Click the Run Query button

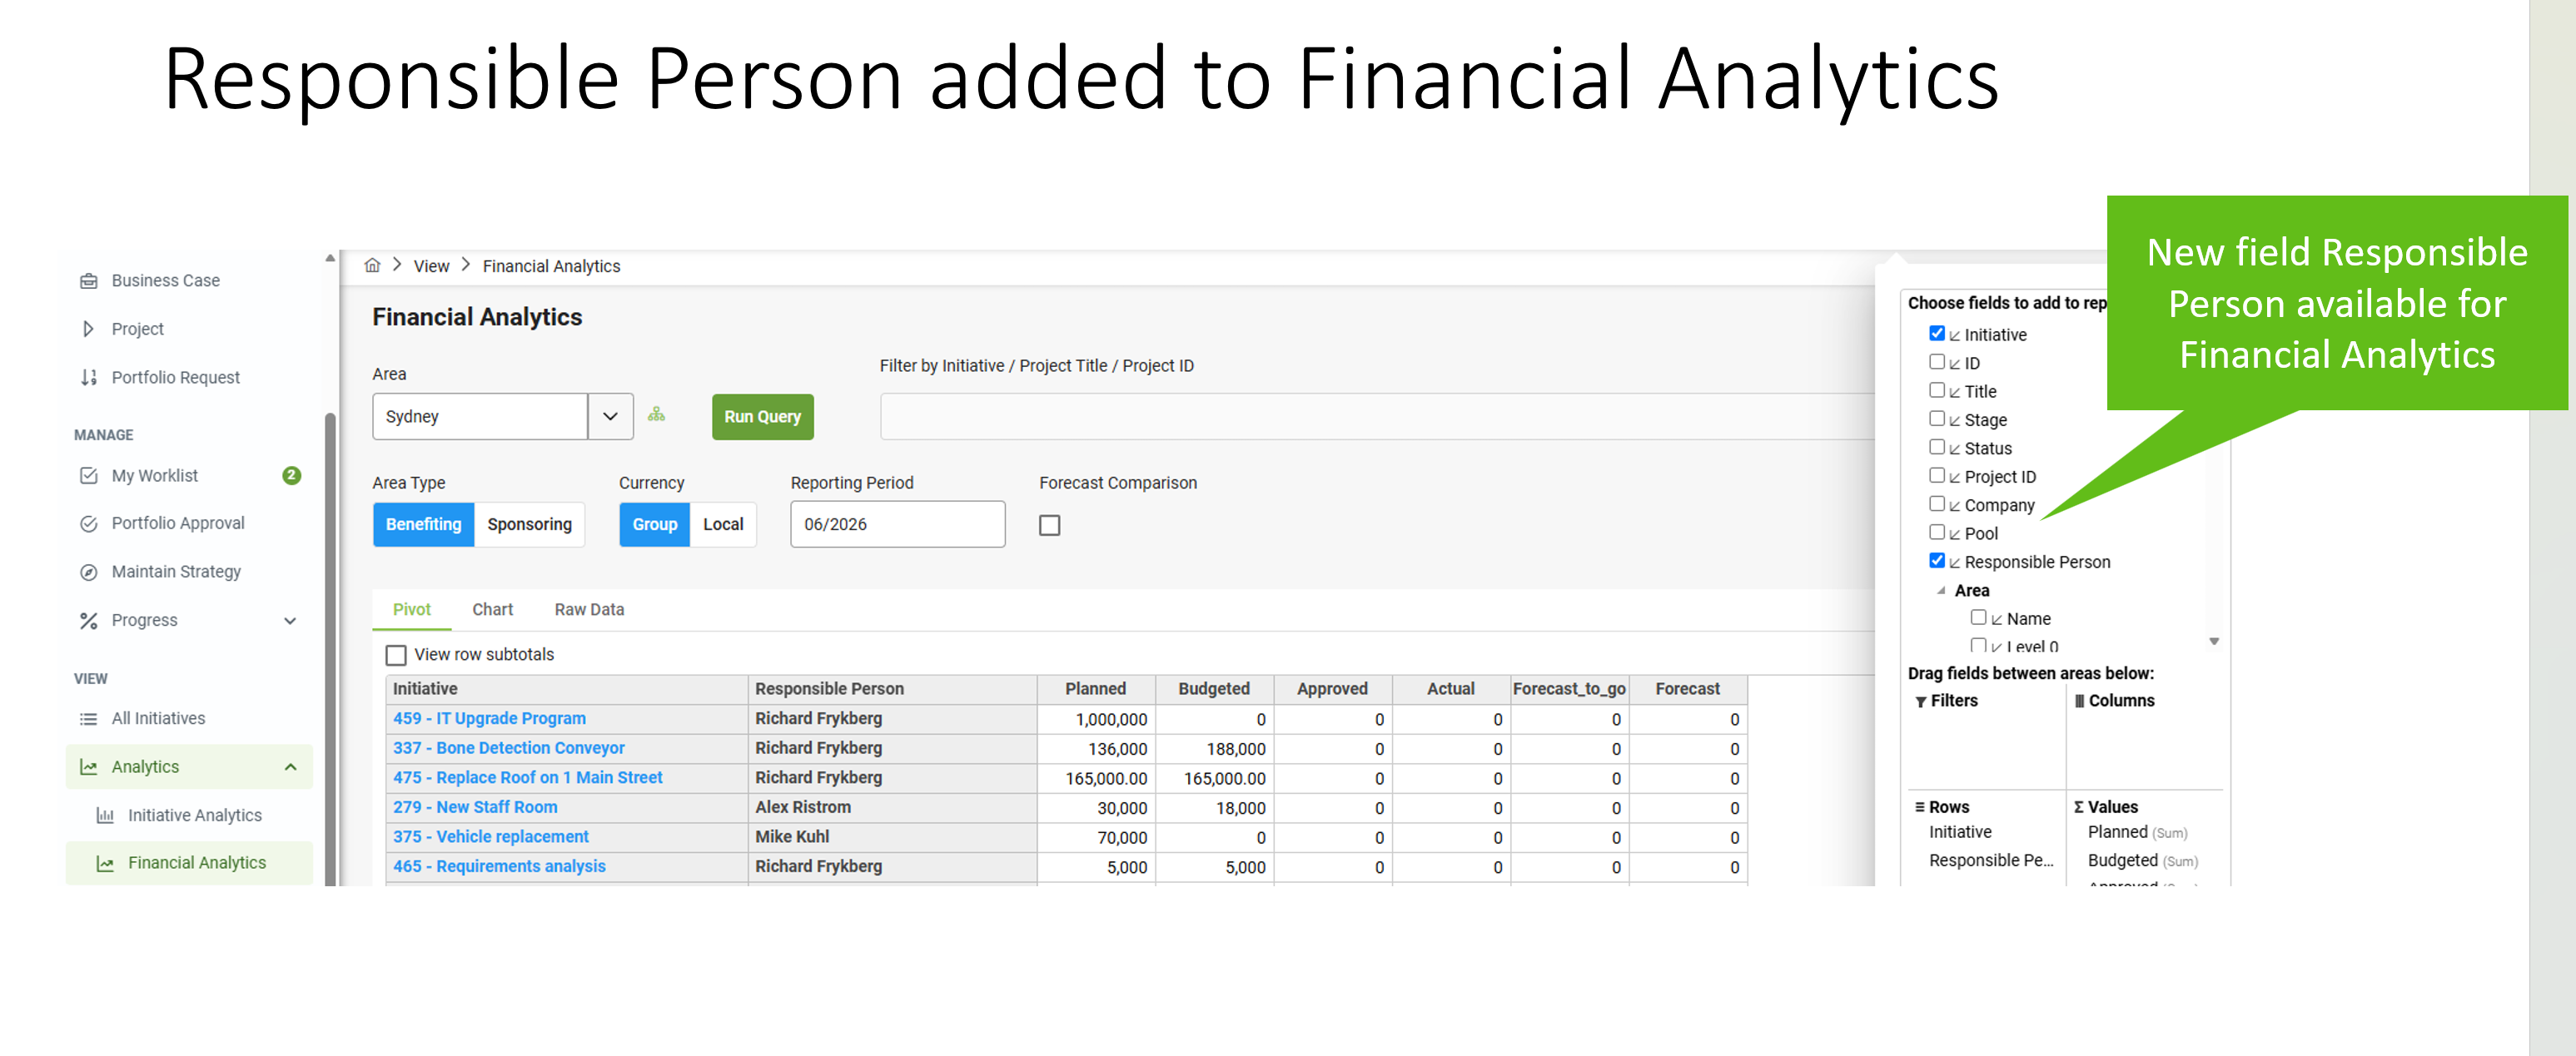(762, 417)
